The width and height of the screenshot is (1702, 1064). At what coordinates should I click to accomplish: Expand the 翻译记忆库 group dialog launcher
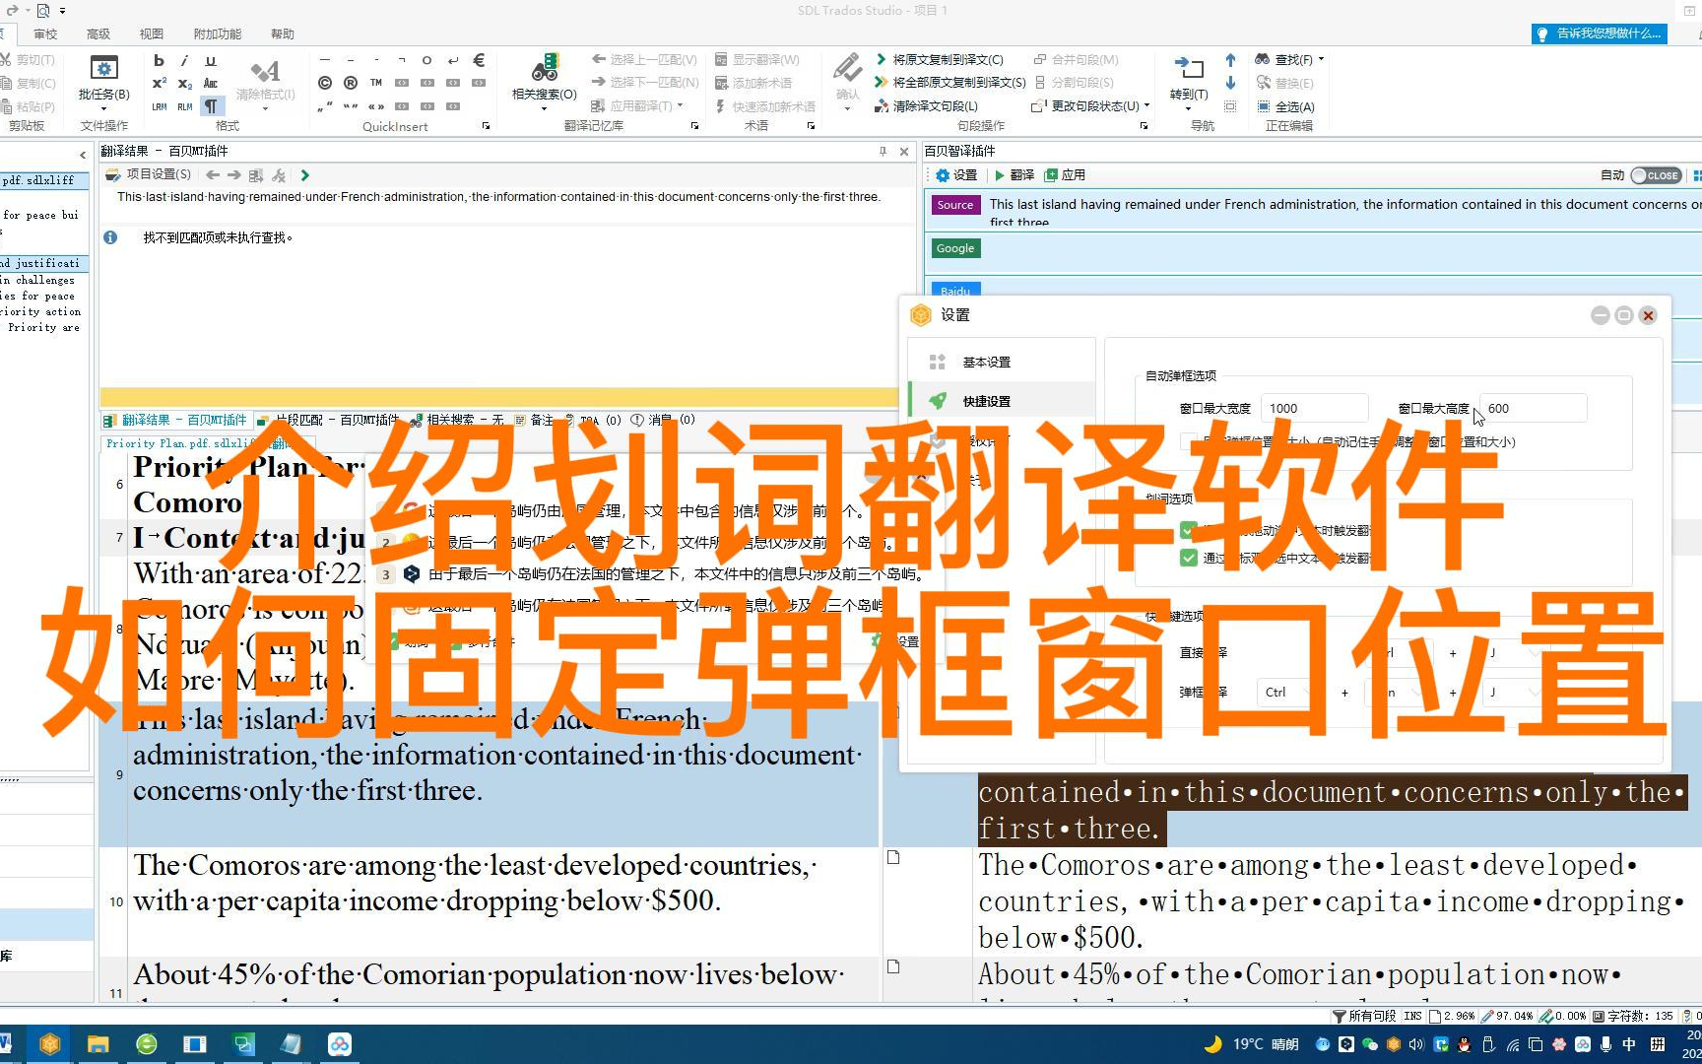coord(694,126)
